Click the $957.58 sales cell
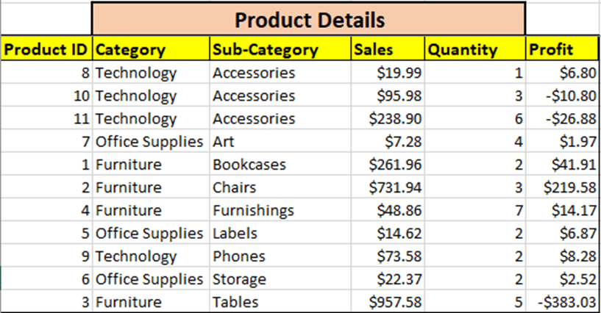Screen dimensions: 601x313 click(388, 301)
